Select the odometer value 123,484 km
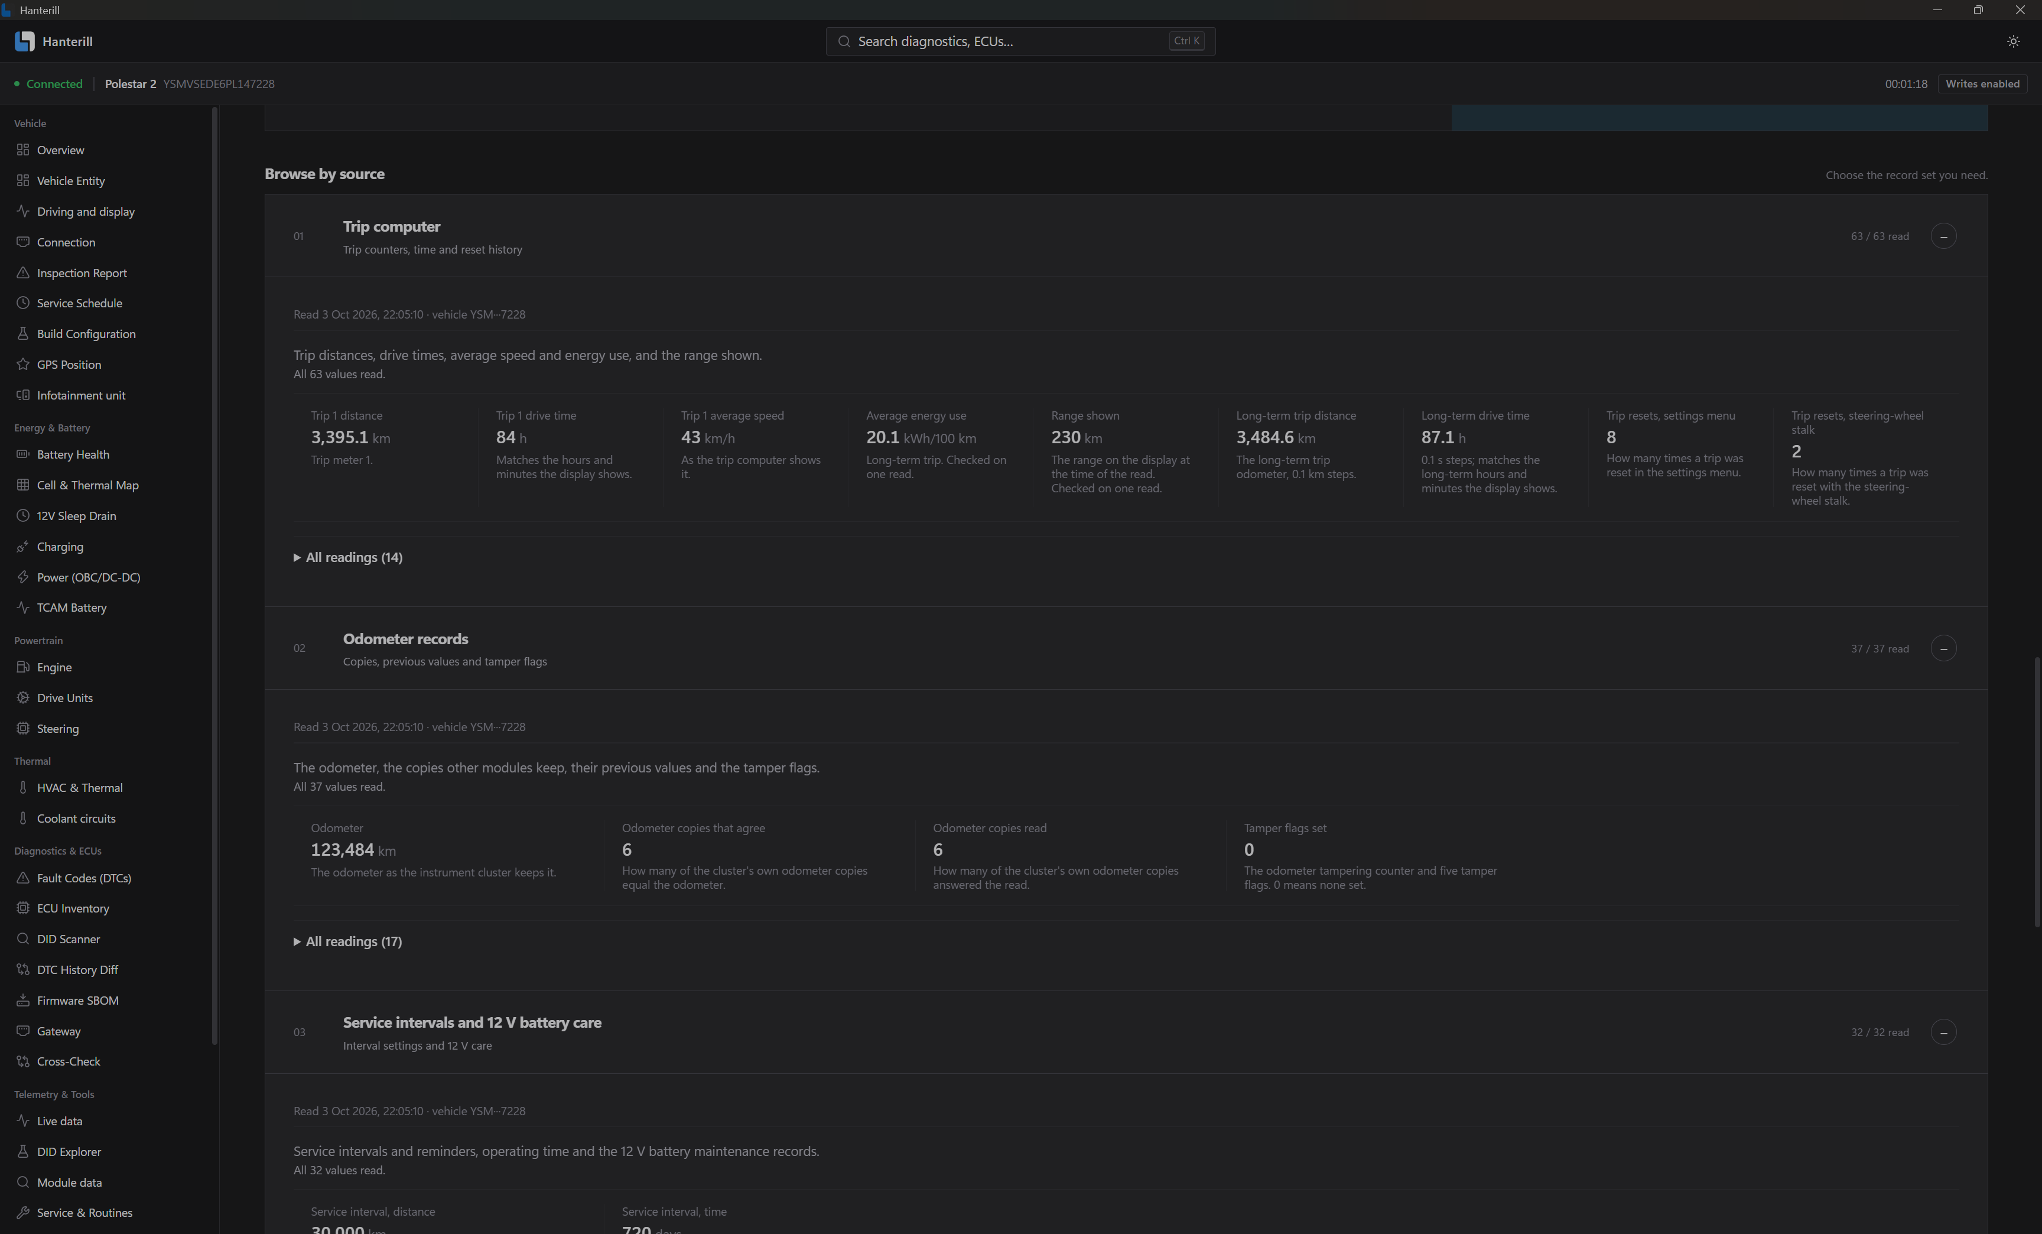Screen dimensions: 2042x1234 tap(353, 849)
